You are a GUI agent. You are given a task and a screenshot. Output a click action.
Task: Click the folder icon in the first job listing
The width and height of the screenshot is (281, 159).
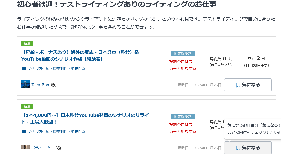click(x=24, y=68)
